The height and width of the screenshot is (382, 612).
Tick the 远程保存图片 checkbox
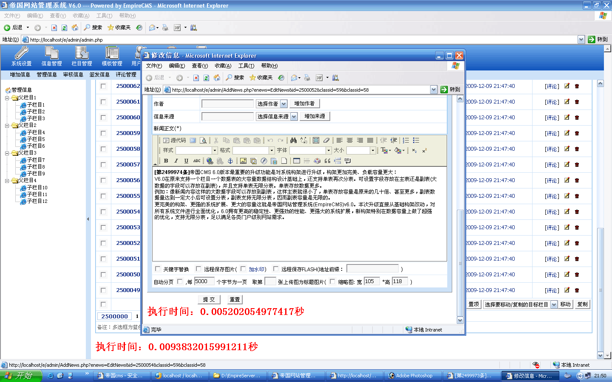click(x=198, y=269)
